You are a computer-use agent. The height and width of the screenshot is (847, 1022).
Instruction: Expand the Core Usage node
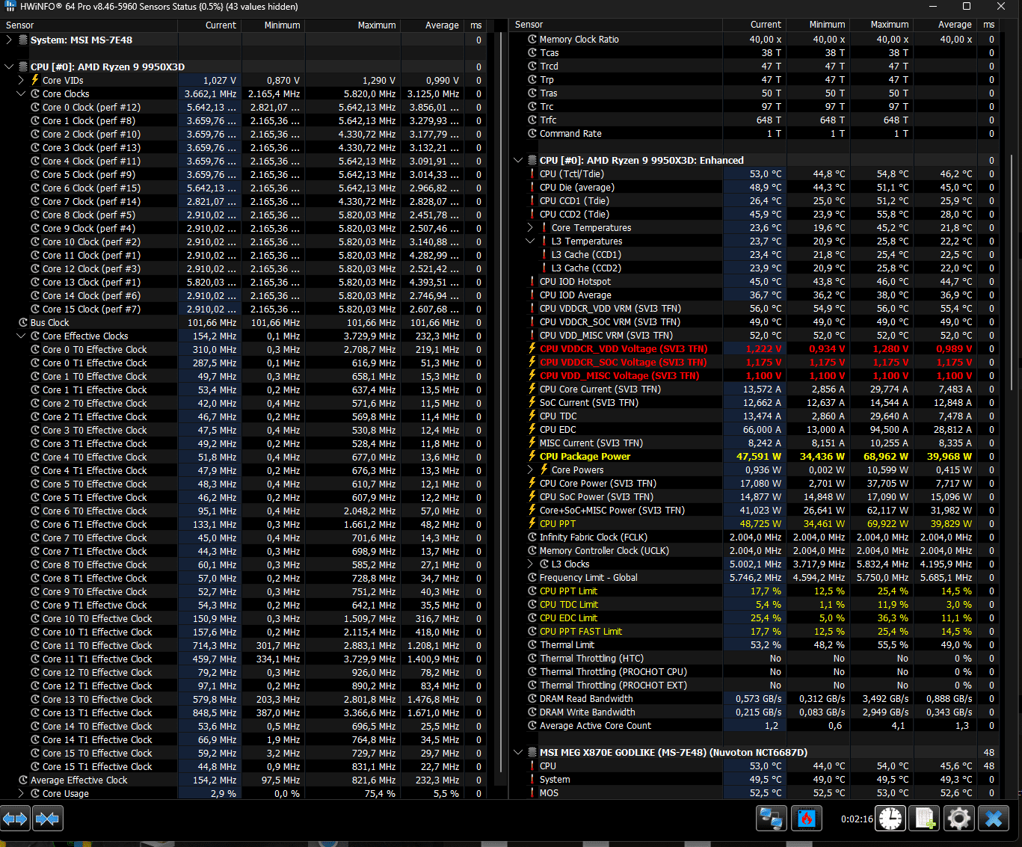click(21, 793)
